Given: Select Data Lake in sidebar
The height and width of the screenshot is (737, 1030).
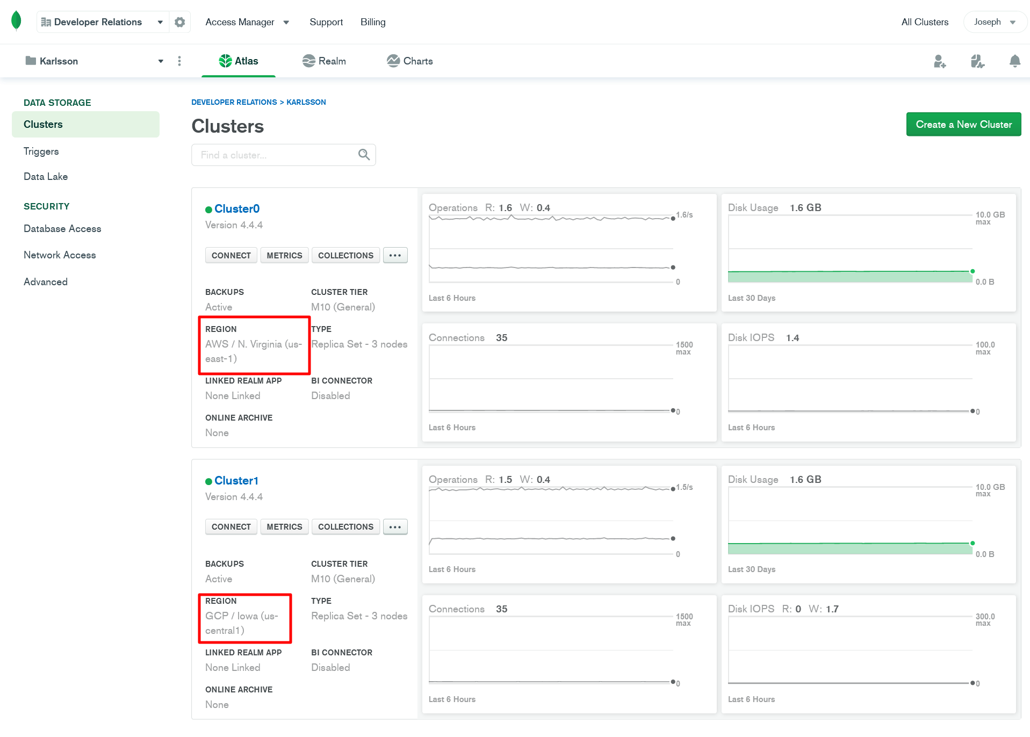Looking at the screenshot, I should point(46,177).
